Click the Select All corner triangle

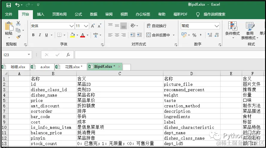coord(6,74)
